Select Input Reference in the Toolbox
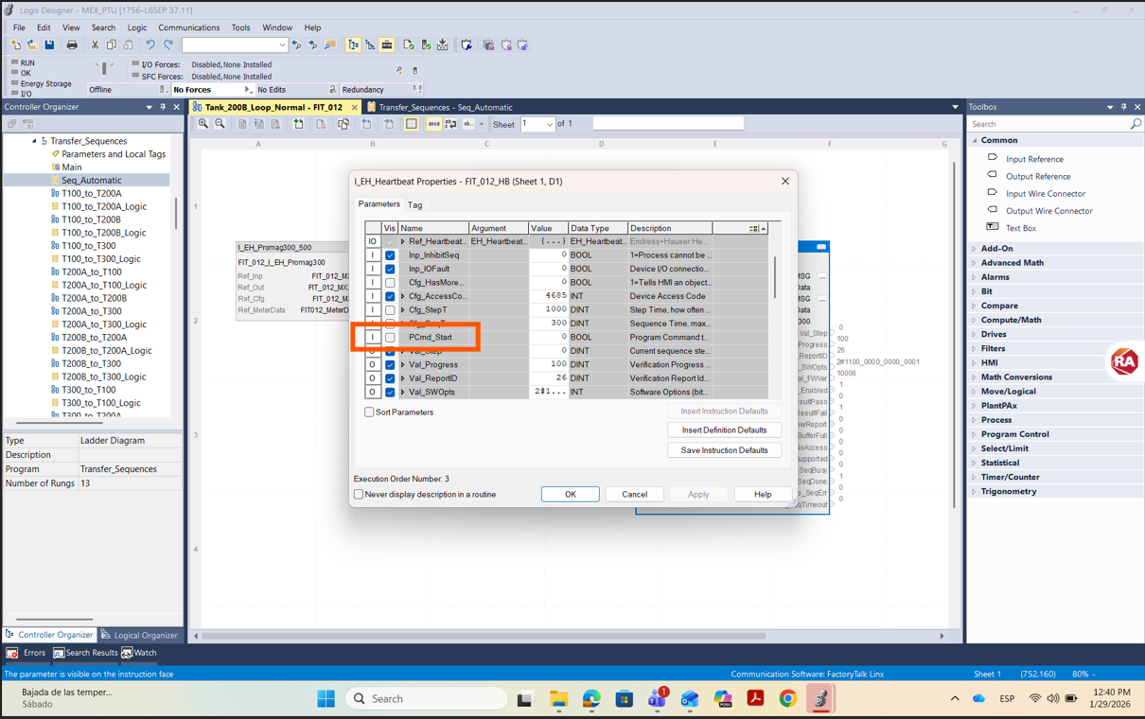The height and width of the screenshot is (719, 1145). coord(1034,159)
